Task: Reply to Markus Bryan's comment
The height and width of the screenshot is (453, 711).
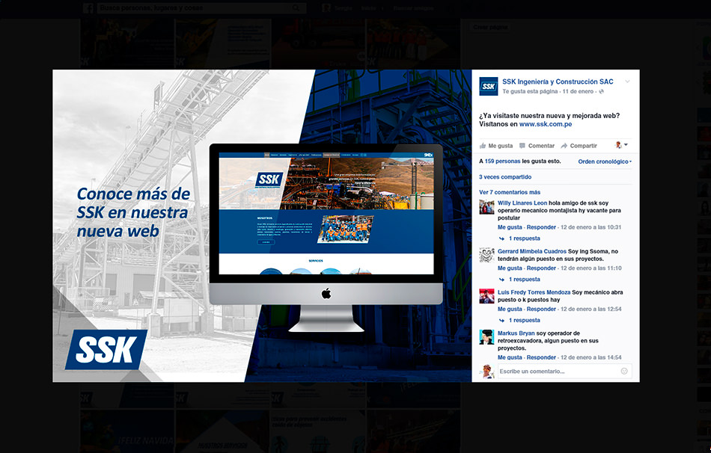Action: (541, 357)
